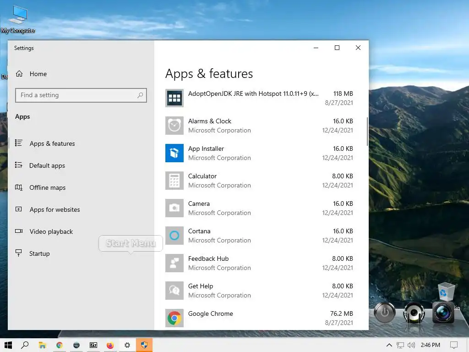Click the Cortana circle icon
The height and width of the screenshot is (352, 469).
(x=175, y=236)
